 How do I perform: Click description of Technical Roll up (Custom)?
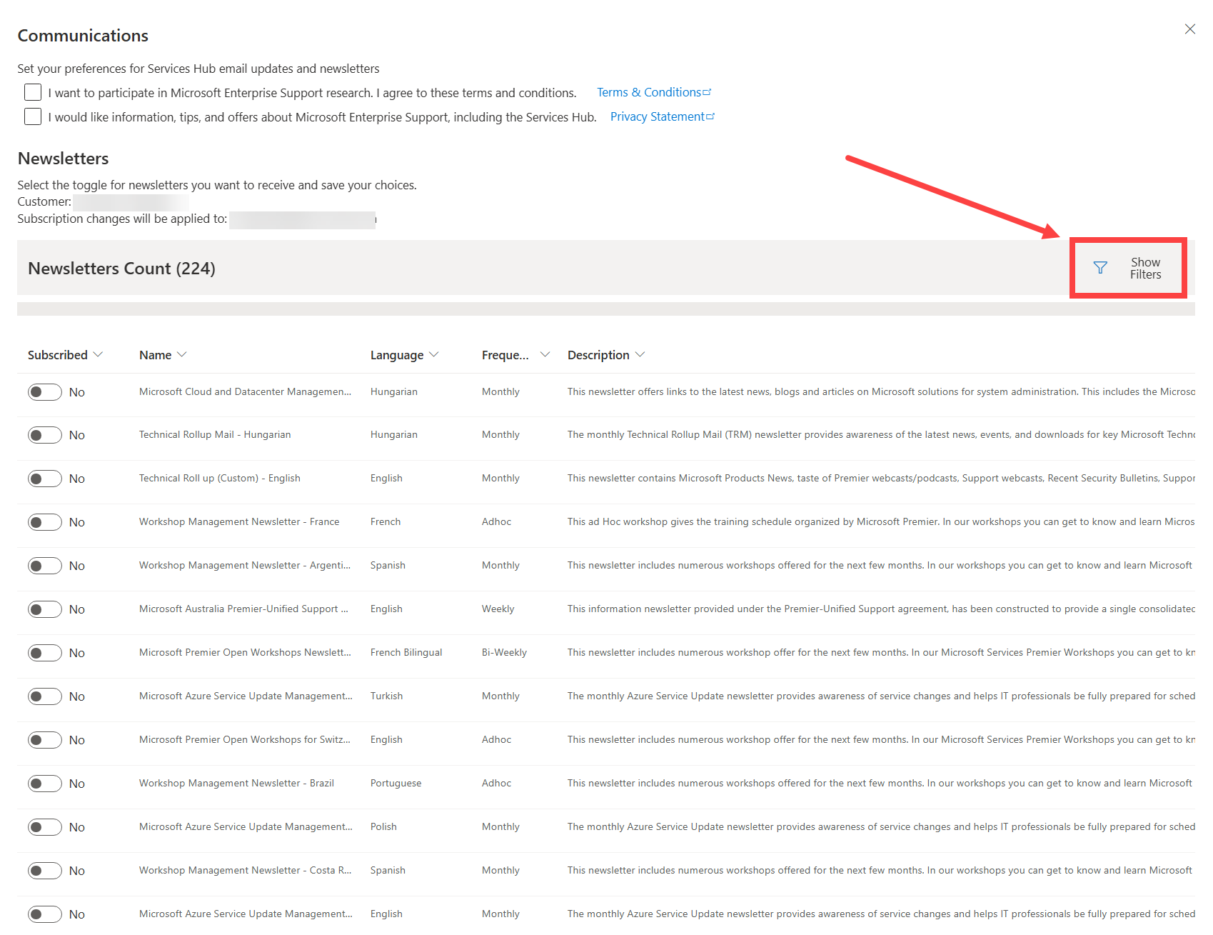coord(881,478)
